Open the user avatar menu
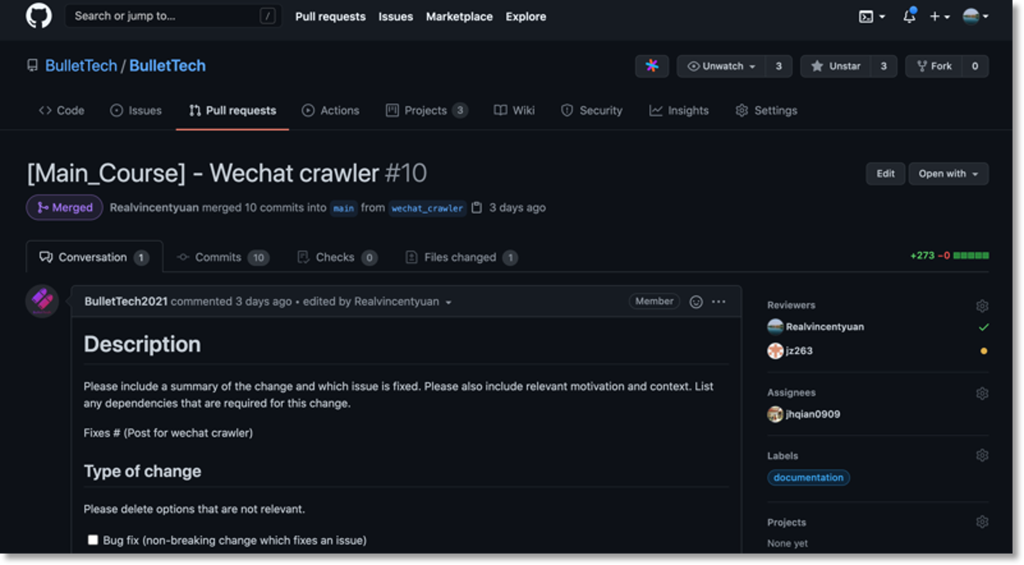The width and height of the screenshot is (1024, 565). click(x=975, y=16)
